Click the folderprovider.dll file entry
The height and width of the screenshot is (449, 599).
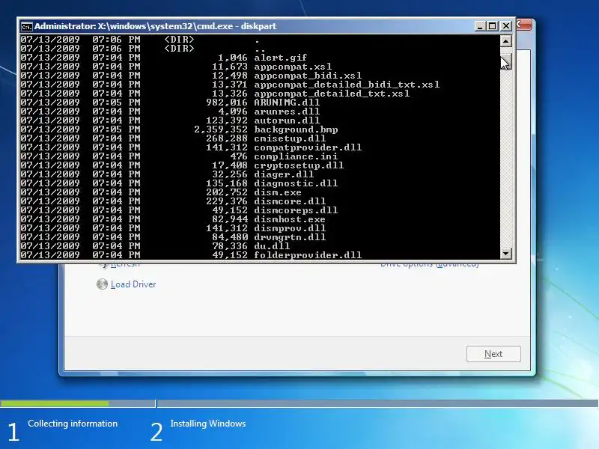308,254
